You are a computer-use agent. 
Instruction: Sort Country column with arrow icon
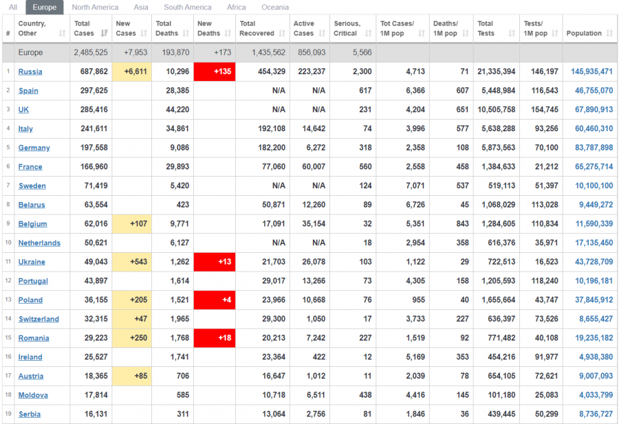pyautogui.click(x=63, y=33)
